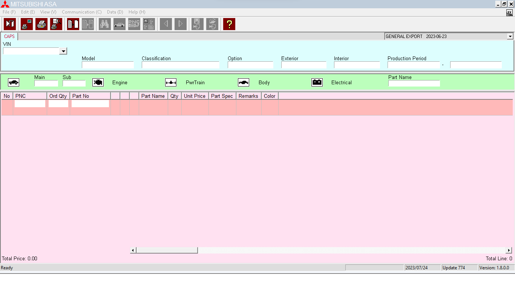Open print preview via magnifier-printer icon
The image size is (515, 284).
56,24
